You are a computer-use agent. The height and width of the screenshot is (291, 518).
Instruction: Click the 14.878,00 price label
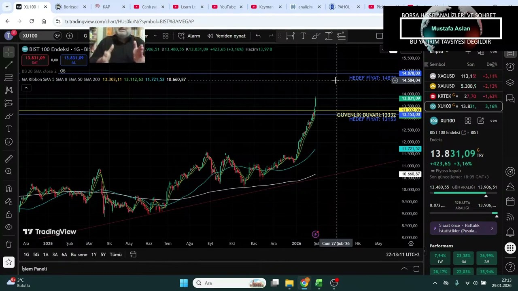coord(410,74)
